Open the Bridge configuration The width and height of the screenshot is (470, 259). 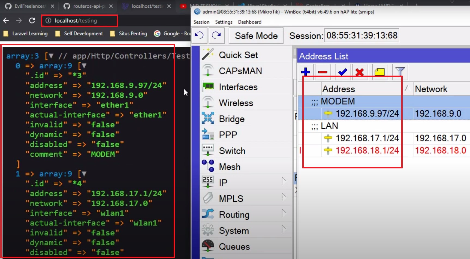point(231,118)
